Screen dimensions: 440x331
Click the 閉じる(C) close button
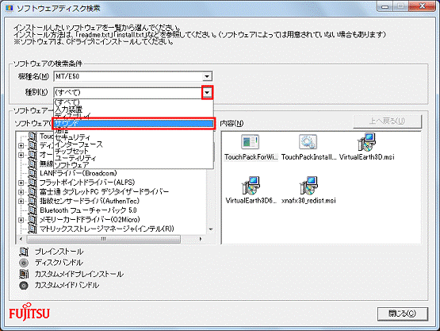pyautogui.click(x=403, y=314)
